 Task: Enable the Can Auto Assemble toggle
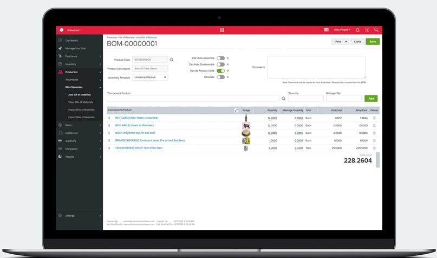coord(221,58)
